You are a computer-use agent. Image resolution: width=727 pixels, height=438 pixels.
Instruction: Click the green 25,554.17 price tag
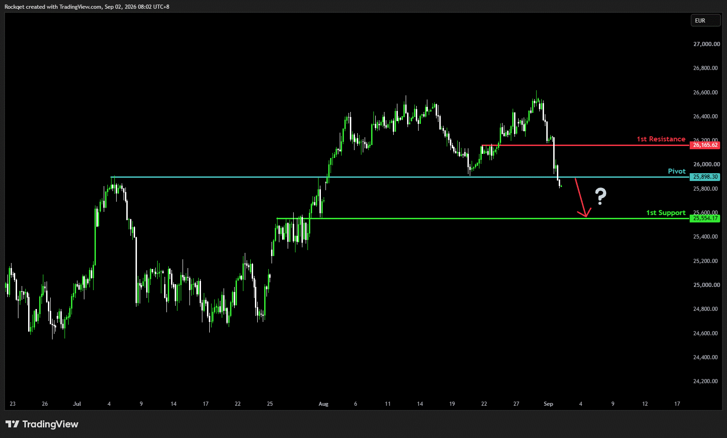click(x=705, y=218)
